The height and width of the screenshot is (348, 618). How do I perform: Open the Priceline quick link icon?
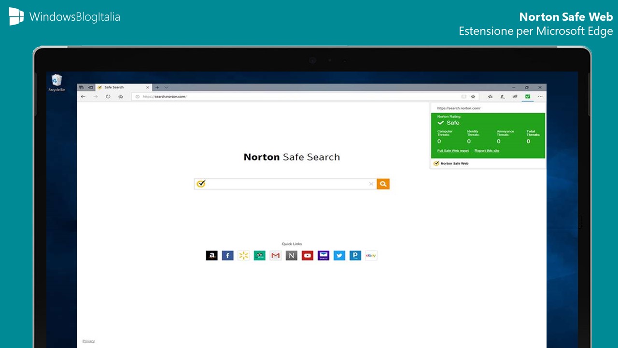click(x=355, y=256)
